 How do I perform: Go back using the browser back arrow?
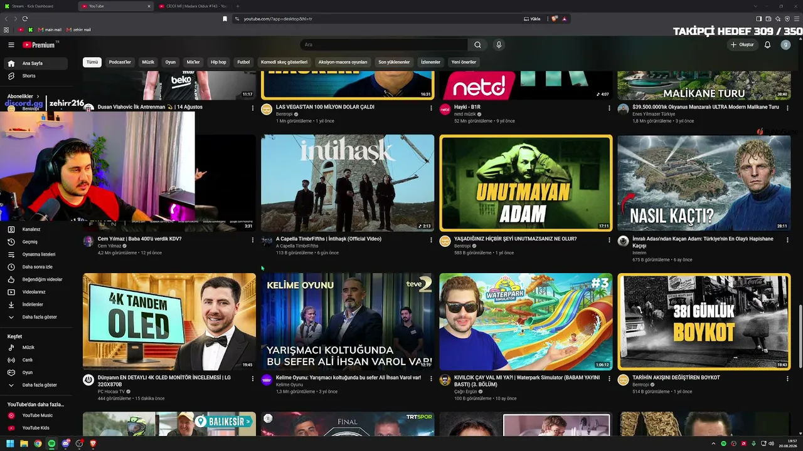pos(6,19)
